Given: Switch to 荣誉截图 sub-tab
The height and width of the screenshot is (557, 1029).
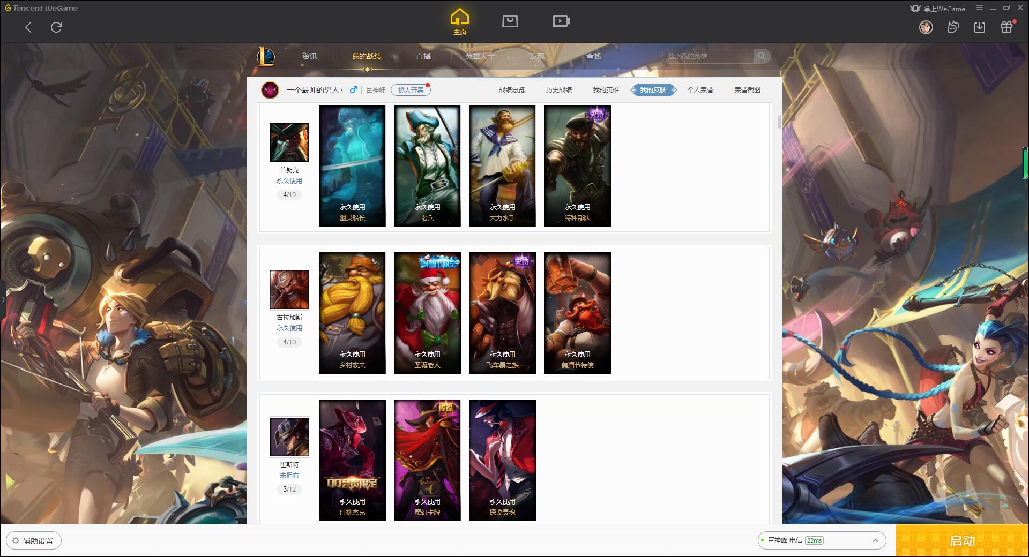Looking at the screenshot, I should (748, 90).
